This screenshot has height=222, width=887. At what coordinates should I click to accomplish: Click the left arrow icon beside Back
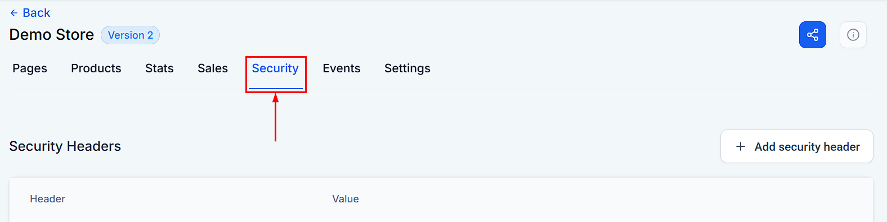click(14, 13)
